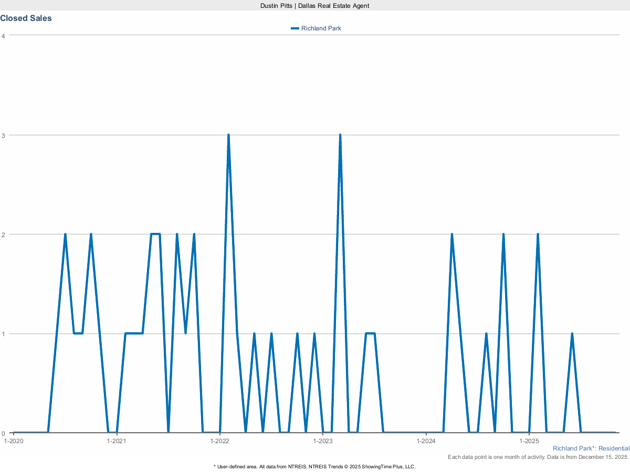Click the peak of 3 sales in early 2022

coord(228,135)
